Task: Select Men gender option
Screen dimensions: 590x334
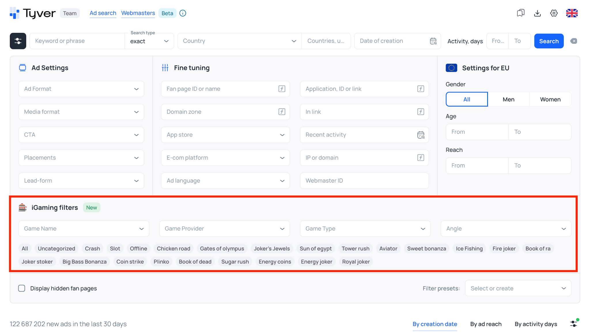Action: [508, 99]
